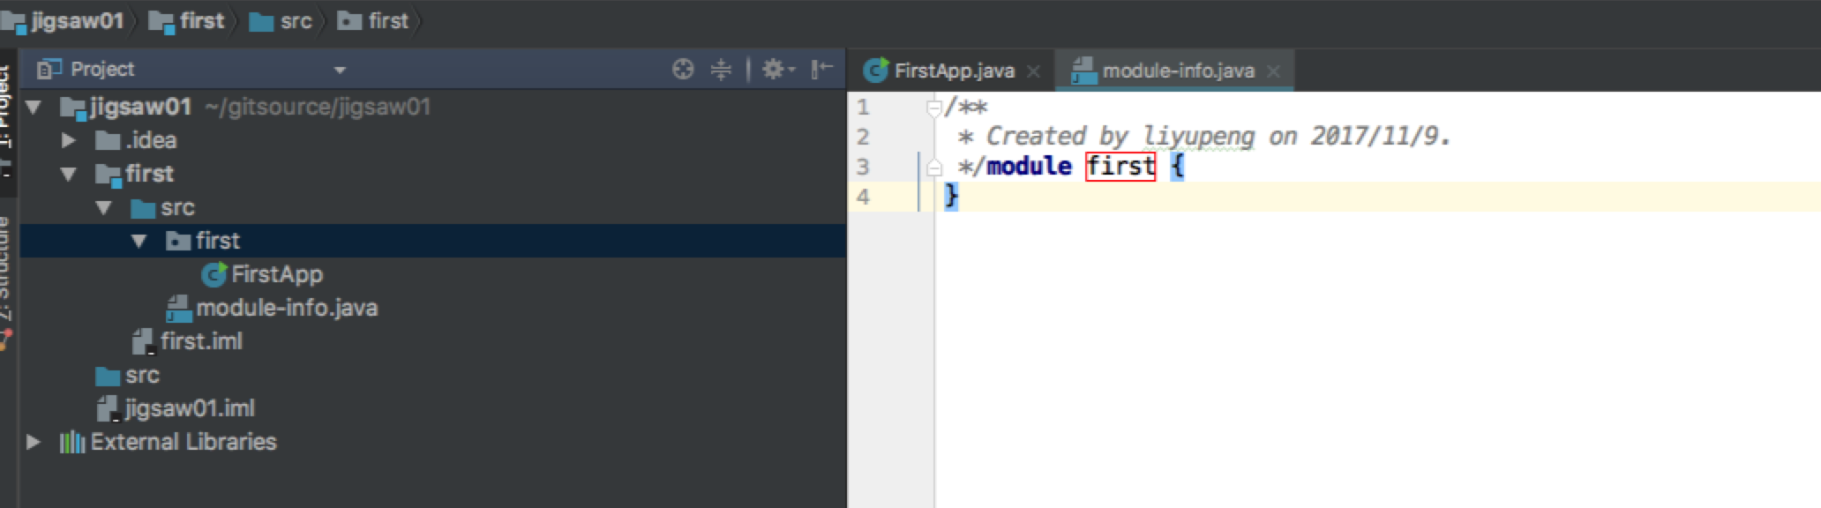The image size is (1821, 508).
Task: Click the fold end marker on line 3
Action: [934, 168]
